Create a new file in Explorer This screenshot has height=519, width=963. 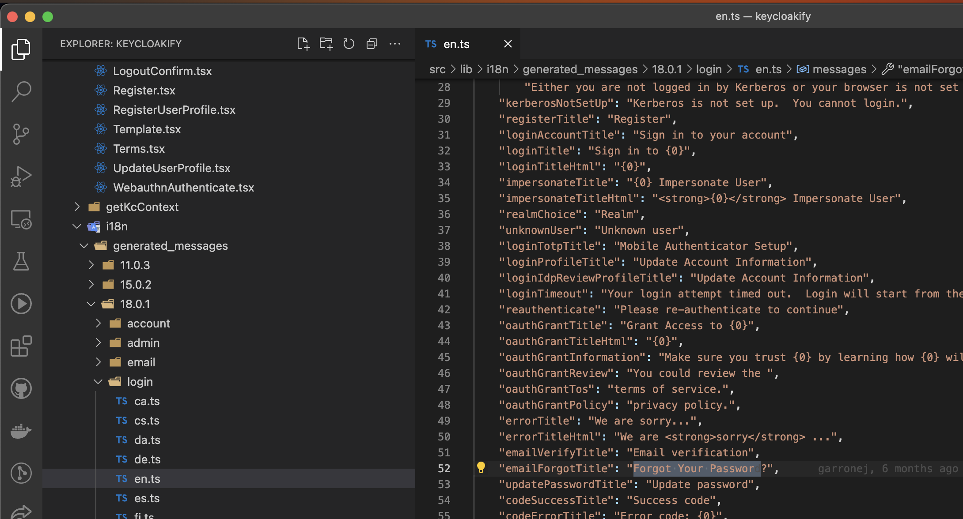click(x=303, y=44)
